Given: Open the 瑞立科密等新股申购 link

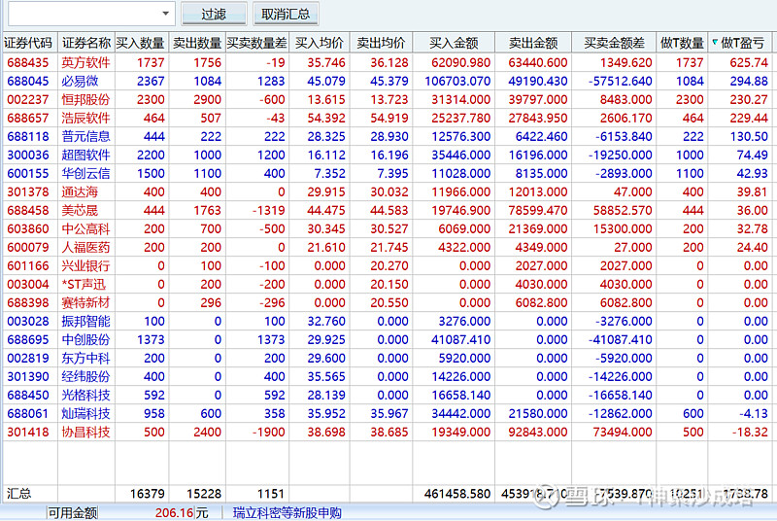Looking at the screenshot, I should coord(287,513).
